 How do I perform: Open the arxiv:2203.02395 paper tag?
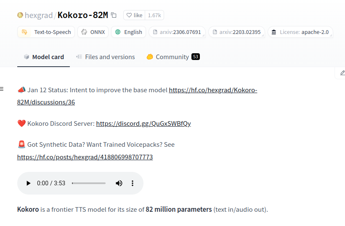pos(236,32)
